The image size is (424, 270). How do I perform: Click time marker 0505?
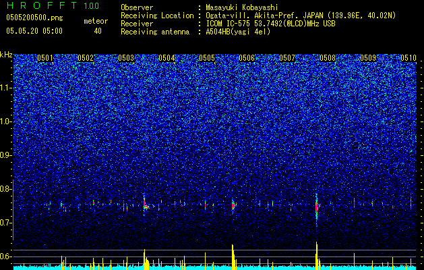[x=207, y=58]
